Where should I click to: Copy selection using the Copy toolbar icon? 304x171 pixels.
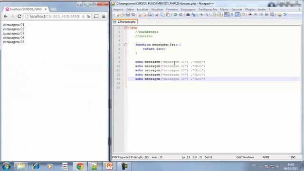162,15
